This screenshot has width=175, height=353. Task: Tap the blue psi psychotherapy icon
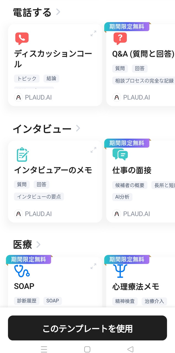[x=120, y=271]
